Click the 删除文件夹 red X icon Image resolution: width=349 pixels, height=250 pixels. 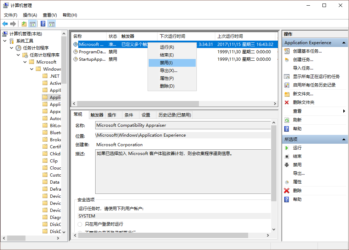(287, 102)
